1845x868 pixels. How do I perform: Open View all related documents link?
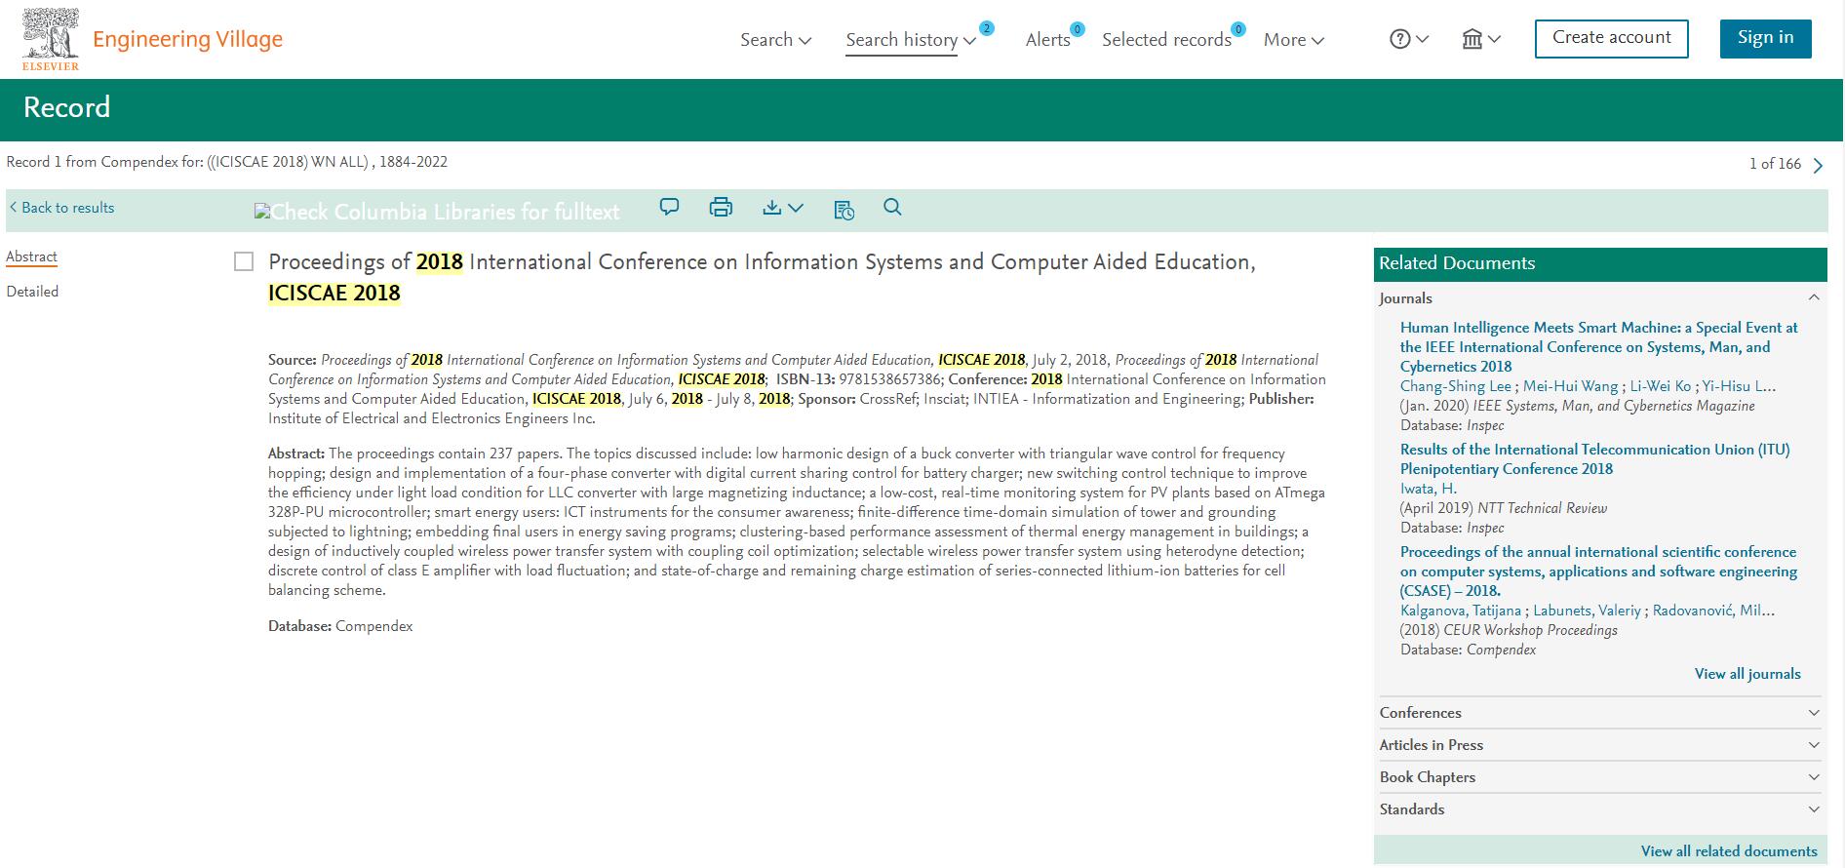(x=1728, y=851)
